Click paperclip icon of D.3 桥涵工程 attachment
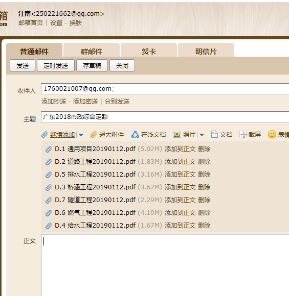Image resolution: width=289 pixels, height=296 pixels. point(49,187)
